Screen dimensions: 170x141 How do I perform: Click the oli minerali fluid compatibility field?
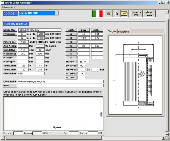click(x=61, y=82)
